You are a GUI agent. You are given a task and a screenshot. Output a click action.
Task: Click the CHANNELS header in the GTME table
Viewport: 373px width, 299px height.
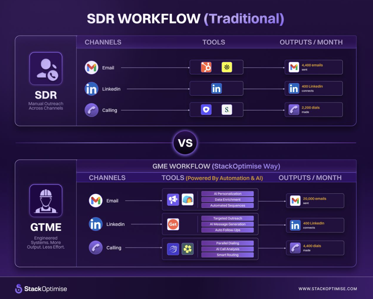(x=107, y=178)
